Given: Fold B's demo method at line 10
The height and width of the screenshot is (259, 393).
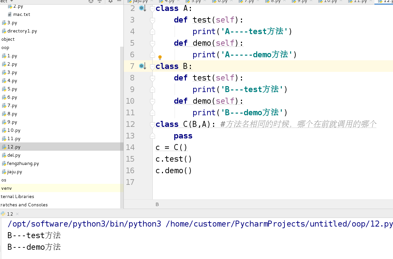Looking at the screenshot, I should point(152,101).
